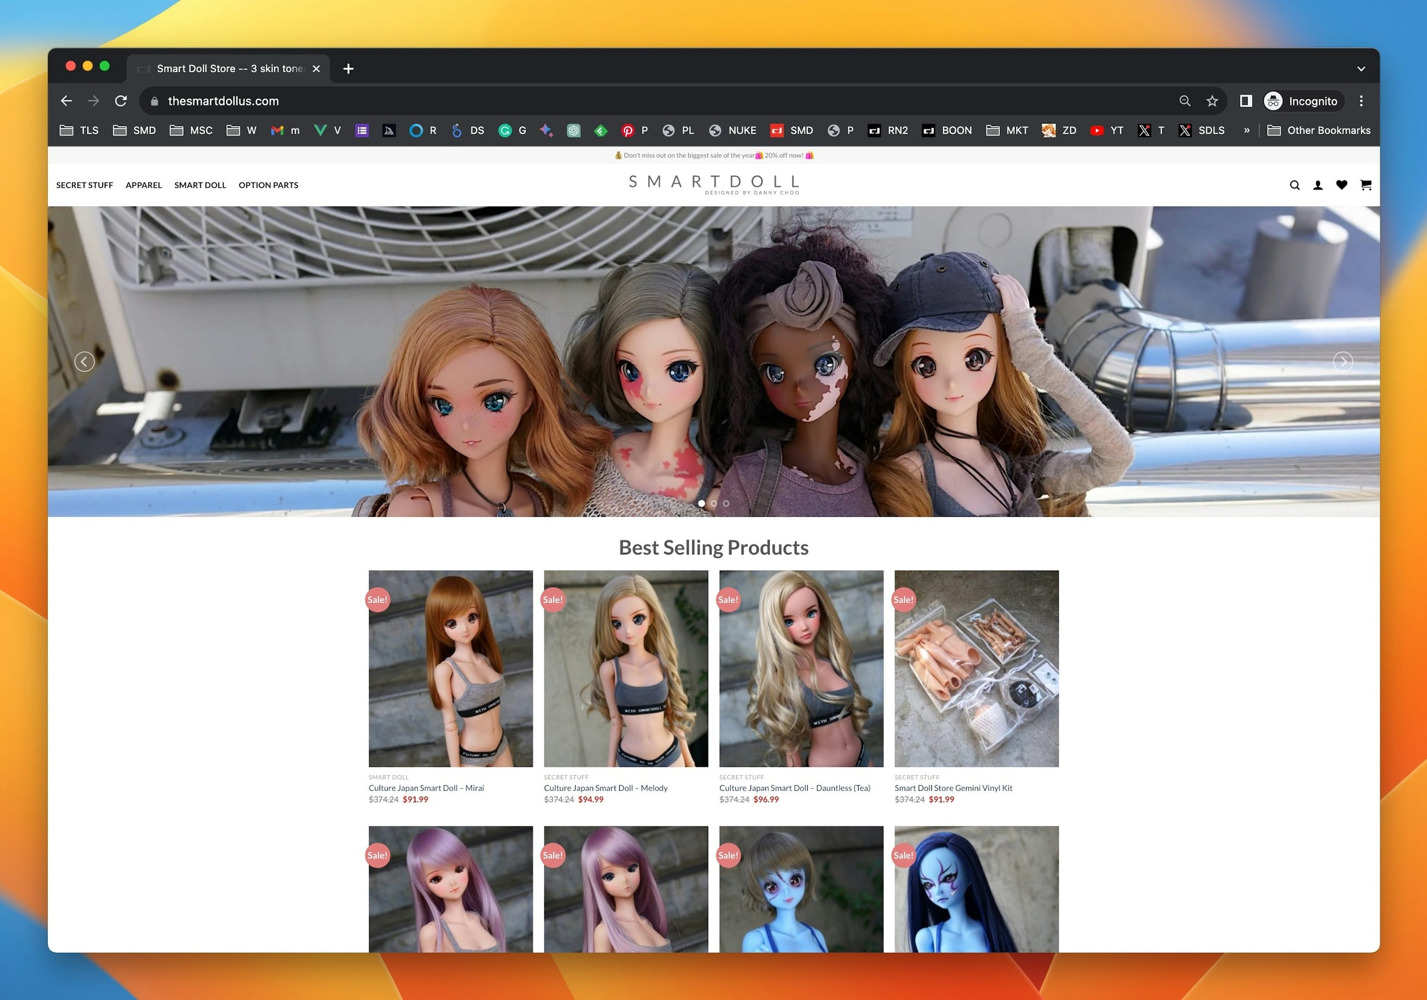The image size is (1427, 1000).
Task: Show hidden bookmarks overflow chevron
Action: pos(1246,131)
